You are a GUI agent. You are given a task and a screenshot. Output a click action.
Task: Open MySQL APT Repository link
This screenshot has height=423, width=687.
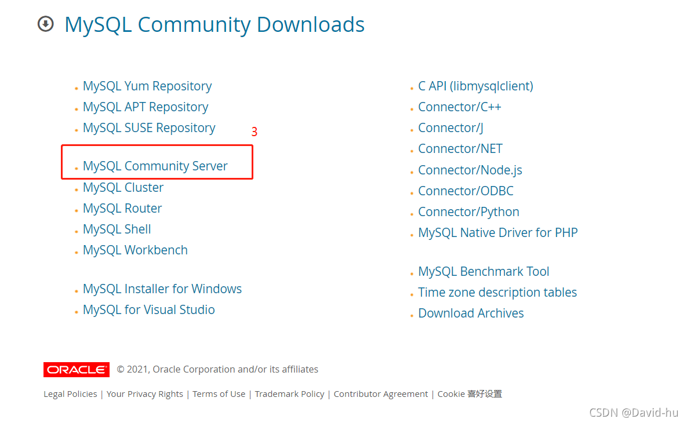(146, 107)
